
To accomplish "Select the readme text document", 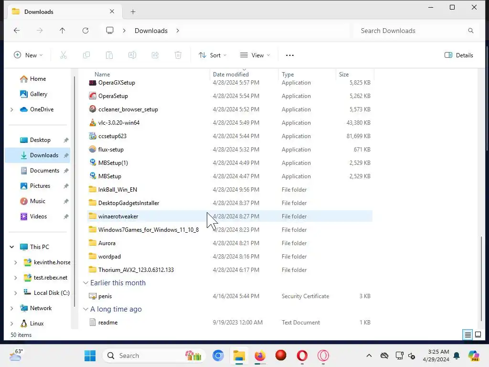I will click(x=230, y=323).
